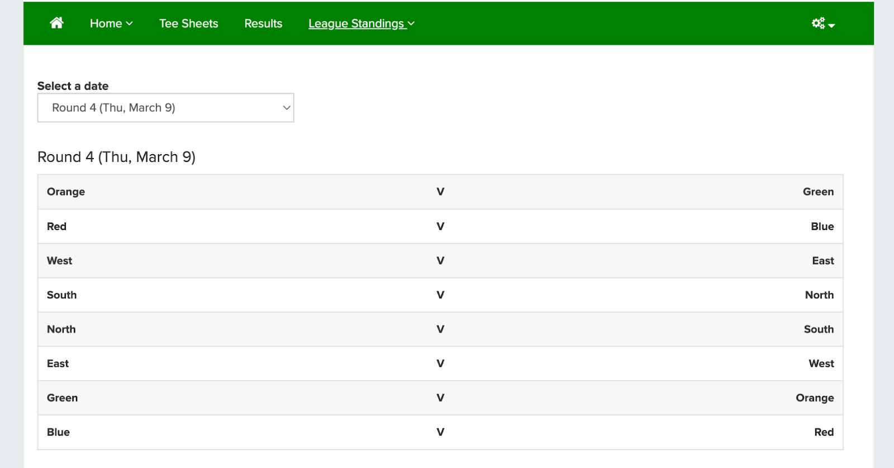Go to Tee Sheets tab
894x468 pixels.
pyautogui.click(x=189, y=23)
